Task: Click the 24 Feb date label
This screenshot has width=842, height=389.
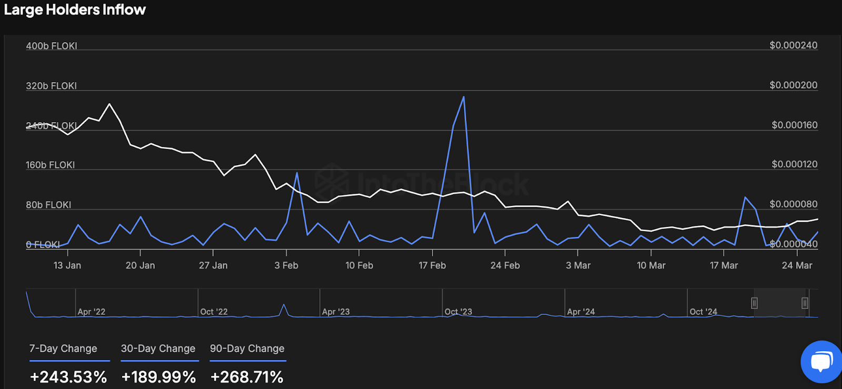Action: pos(505,265)
